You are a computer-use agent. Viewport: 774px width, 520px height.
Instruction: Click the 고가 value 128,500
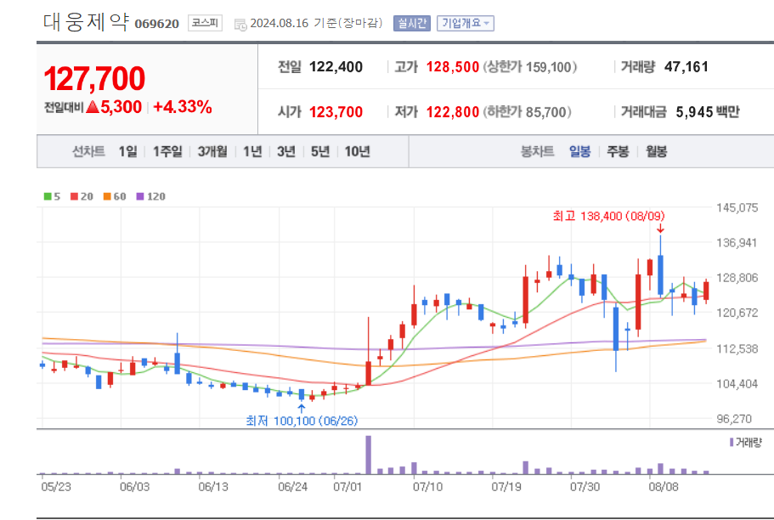tap(453, 66)
